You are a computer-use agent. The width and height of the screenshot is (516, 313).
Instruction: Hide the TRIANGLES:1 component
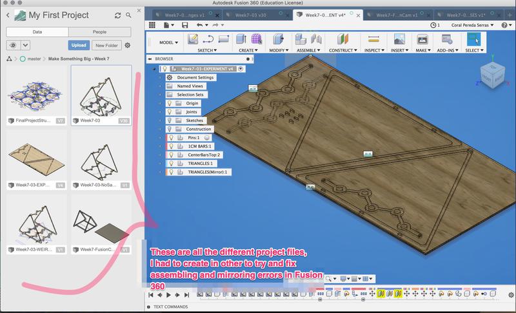pos(171,163)
